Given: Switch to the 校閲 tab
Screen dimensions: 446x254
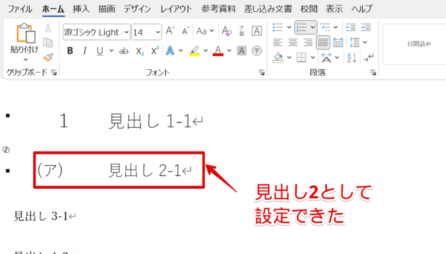Looking at the screenshot, I should (x=309, y=9).
